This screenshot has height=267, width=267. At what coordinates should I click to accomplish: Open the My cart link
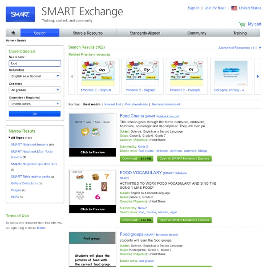255,24
